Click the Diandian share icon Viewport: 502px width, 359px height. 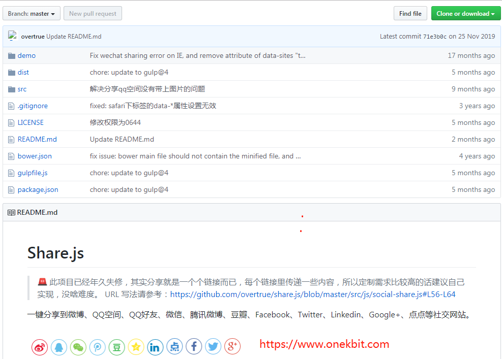coord(174,347)
